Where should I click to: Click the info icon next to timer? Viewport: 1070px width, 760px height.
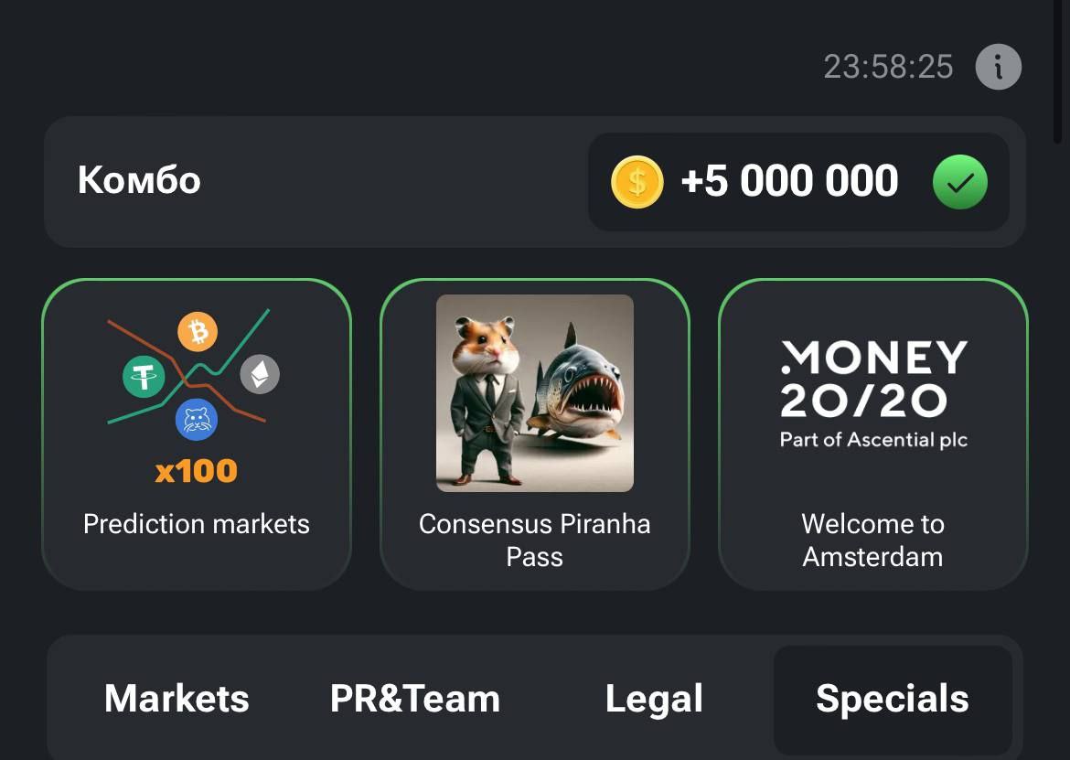pos(998,67)
